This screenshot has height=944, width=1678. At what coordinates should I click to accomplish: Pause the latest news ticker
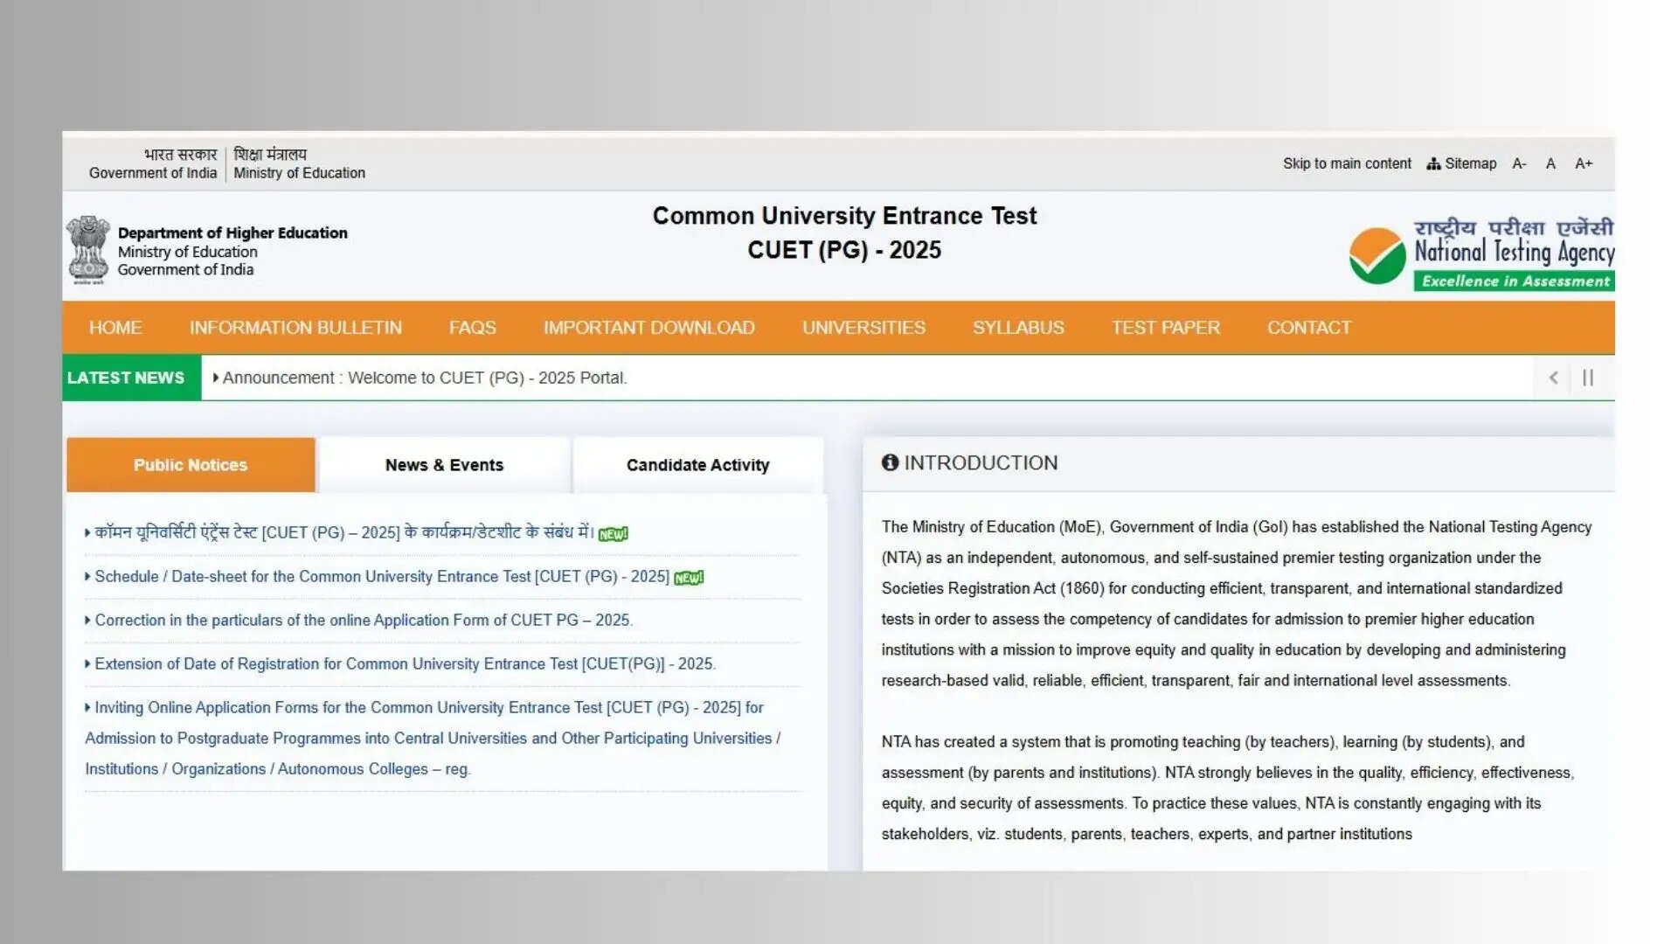click(x=1588, y=378)
